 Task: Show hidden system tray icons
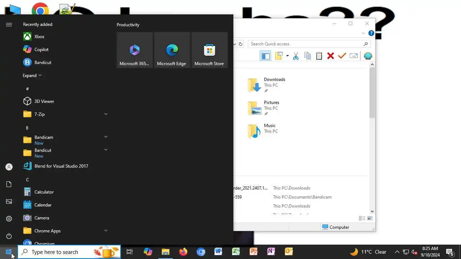pos(397,252)
